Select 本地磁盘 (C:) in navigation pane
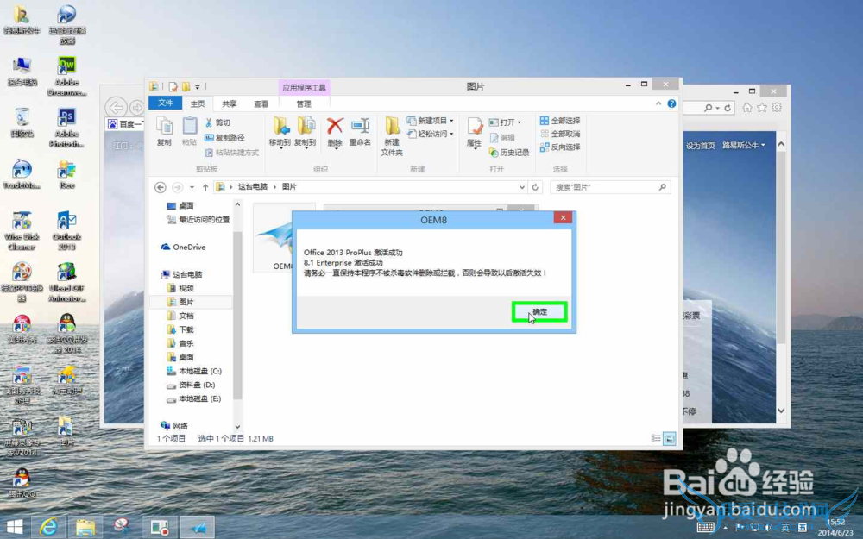 point(193,371)
